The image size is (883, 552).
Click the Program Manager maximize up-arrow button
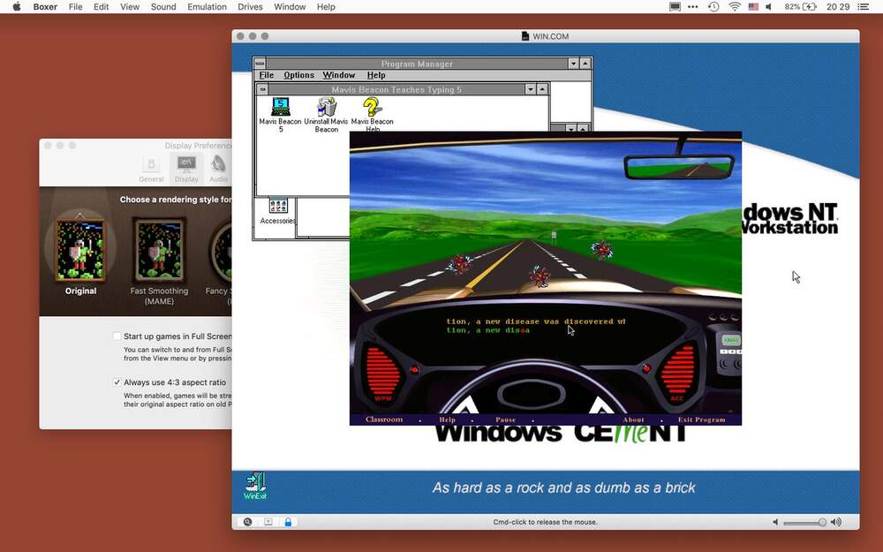tap(585, 64)
